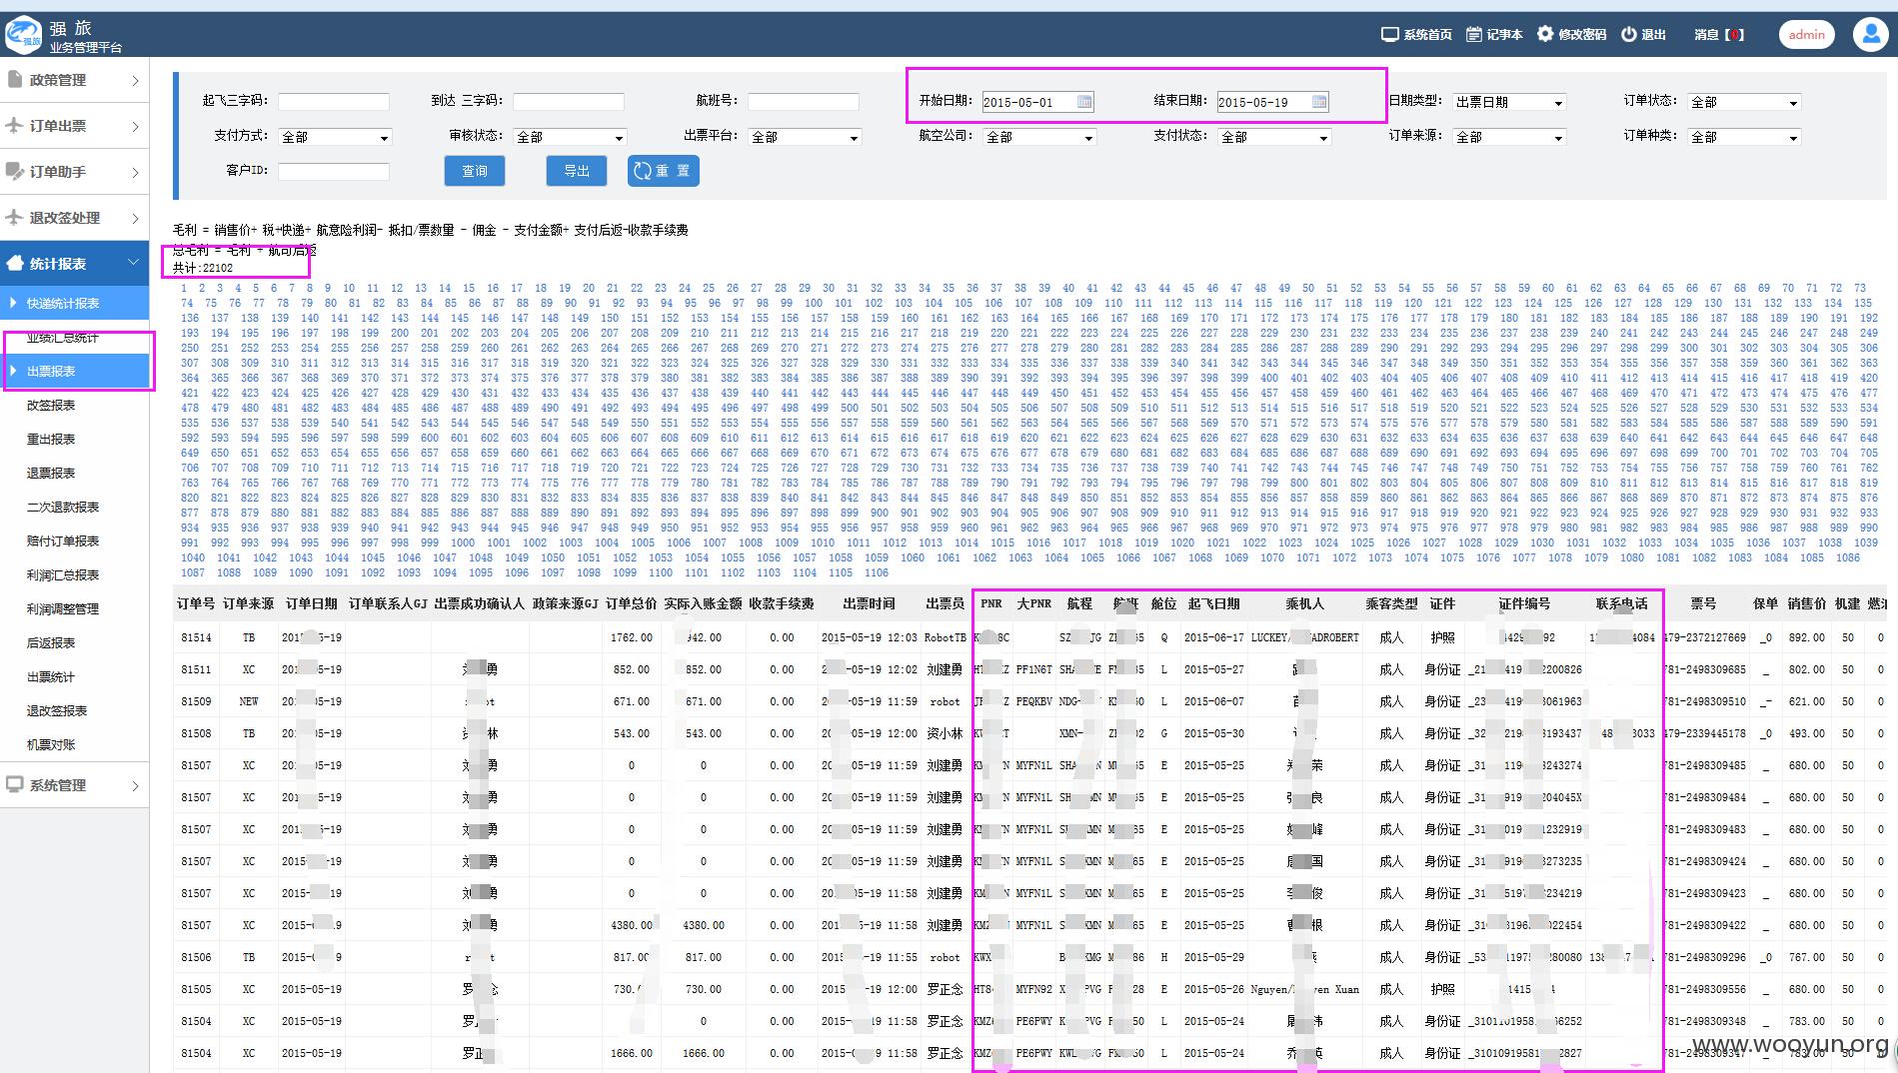The width and height of the screenshot is (1898, 1073).
Task: Click the 退出 power icon
Action: 1629,34
